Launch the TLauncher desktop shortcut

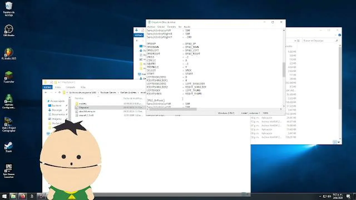click(9, 77)
